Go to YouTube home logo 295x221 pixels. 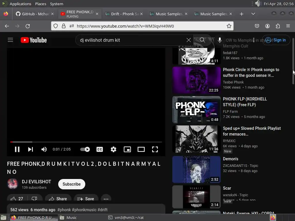34,40
